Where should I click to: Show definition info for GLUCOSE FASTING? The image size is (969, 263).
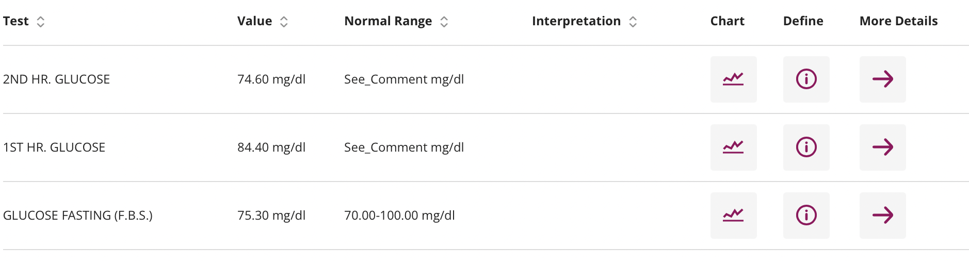pos(806,216)
